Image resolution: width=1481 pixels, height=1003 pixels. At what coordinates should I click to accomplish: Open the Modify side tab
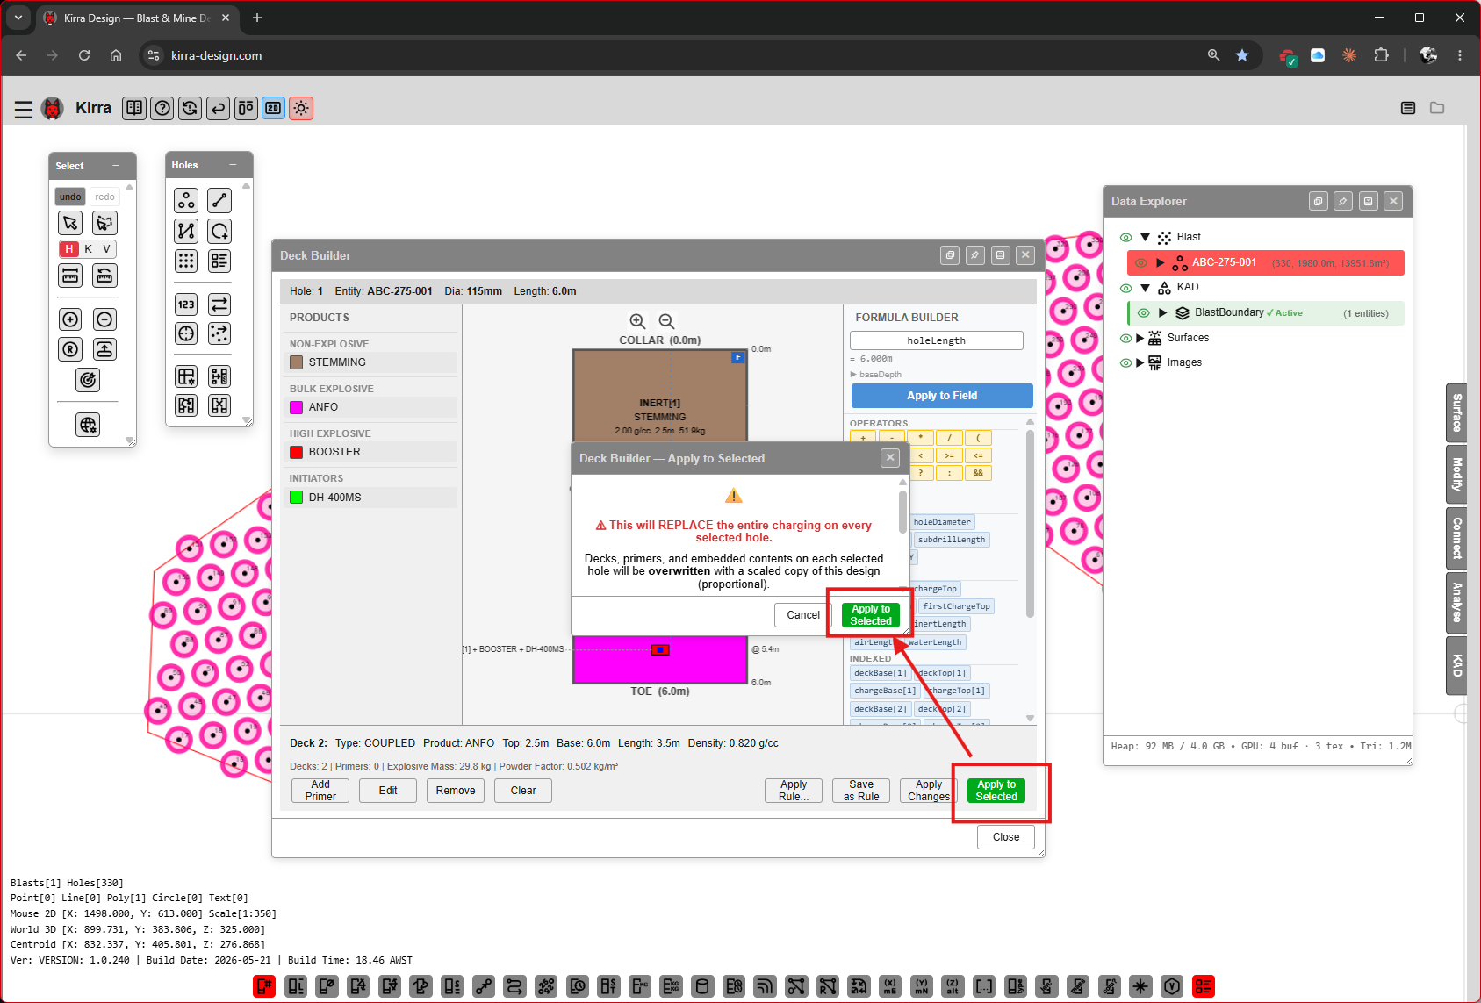click(x=1456, y=475)
